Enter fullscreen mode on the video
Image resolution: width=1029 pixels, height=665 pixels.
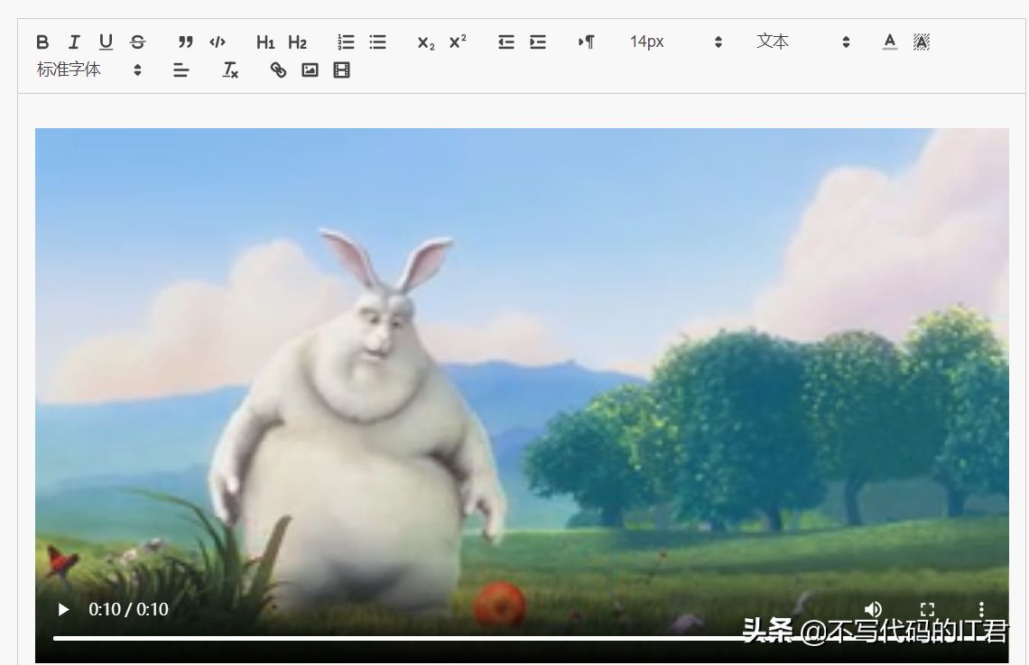[x=927, y=609]
